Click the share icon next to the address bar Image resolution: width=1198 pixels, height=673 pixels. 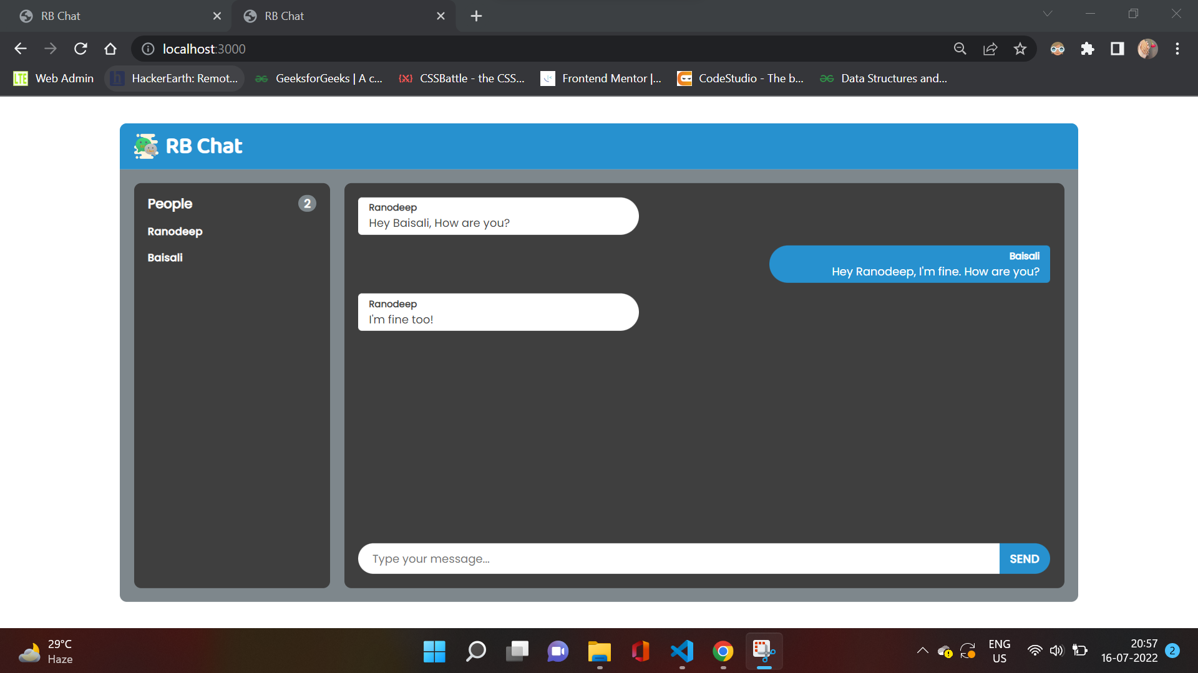990,49
